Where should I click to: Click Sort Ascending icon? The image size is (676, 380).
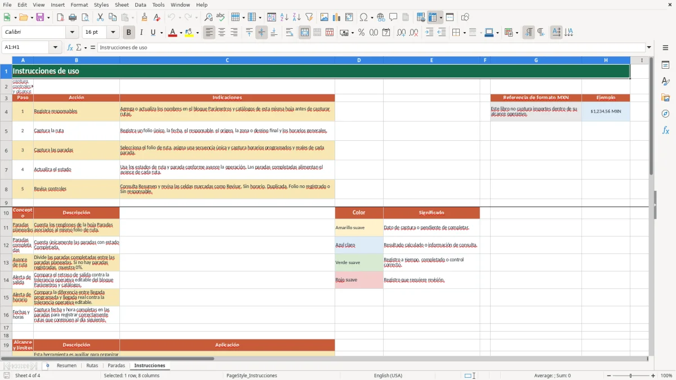click(284, 17)
